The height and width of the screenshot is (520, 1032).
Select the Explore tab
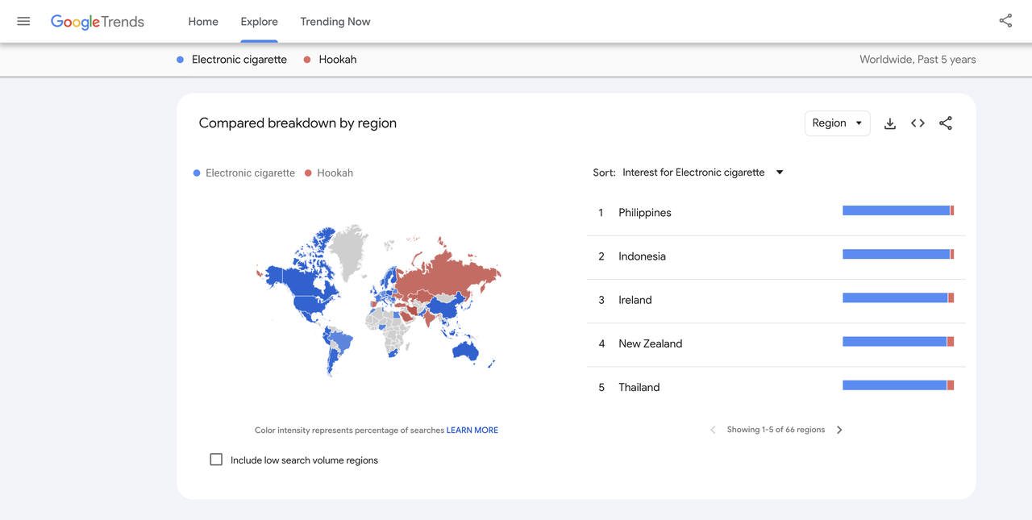click(x=259, y=22)
